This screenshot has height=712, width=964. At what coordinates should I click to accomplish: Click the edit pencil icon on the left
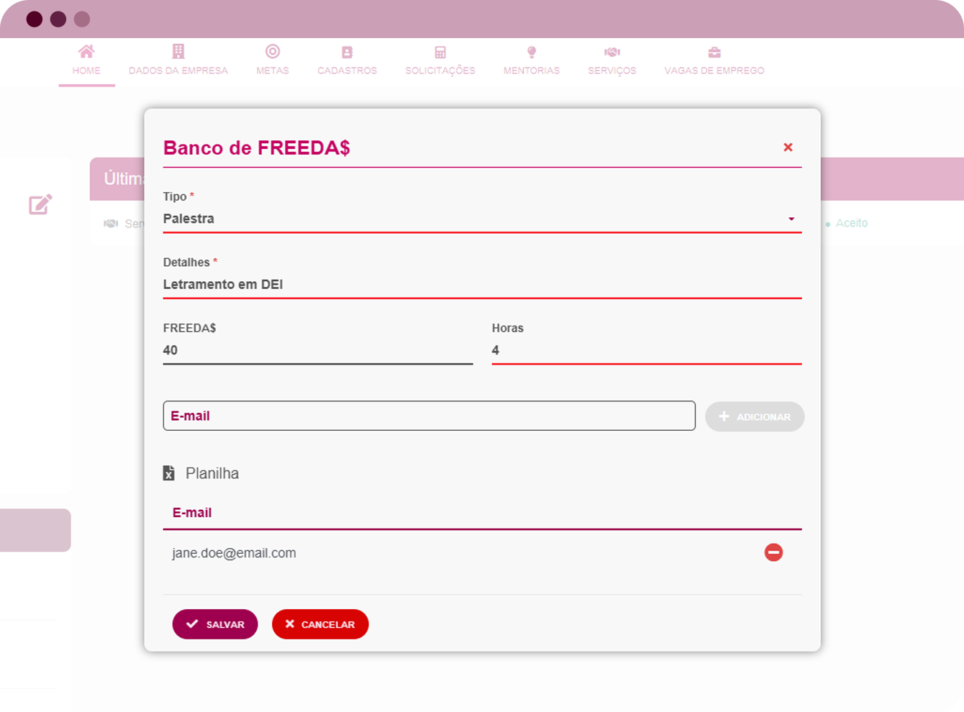tap(40, 204)
